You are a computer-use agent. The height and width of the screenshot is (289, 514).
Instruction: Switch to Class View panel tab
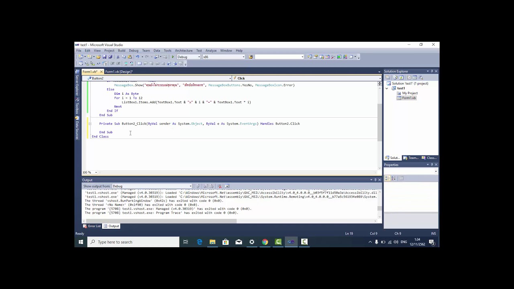coord(429,158)
